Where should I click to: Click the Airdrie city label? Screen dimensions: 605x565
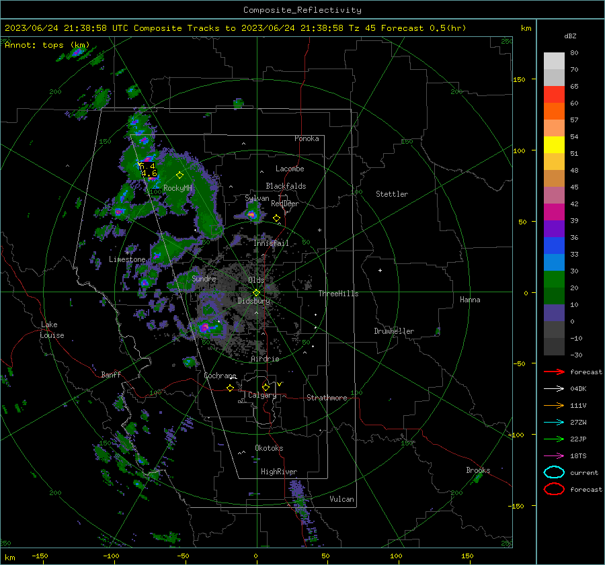tap(265, 359)
